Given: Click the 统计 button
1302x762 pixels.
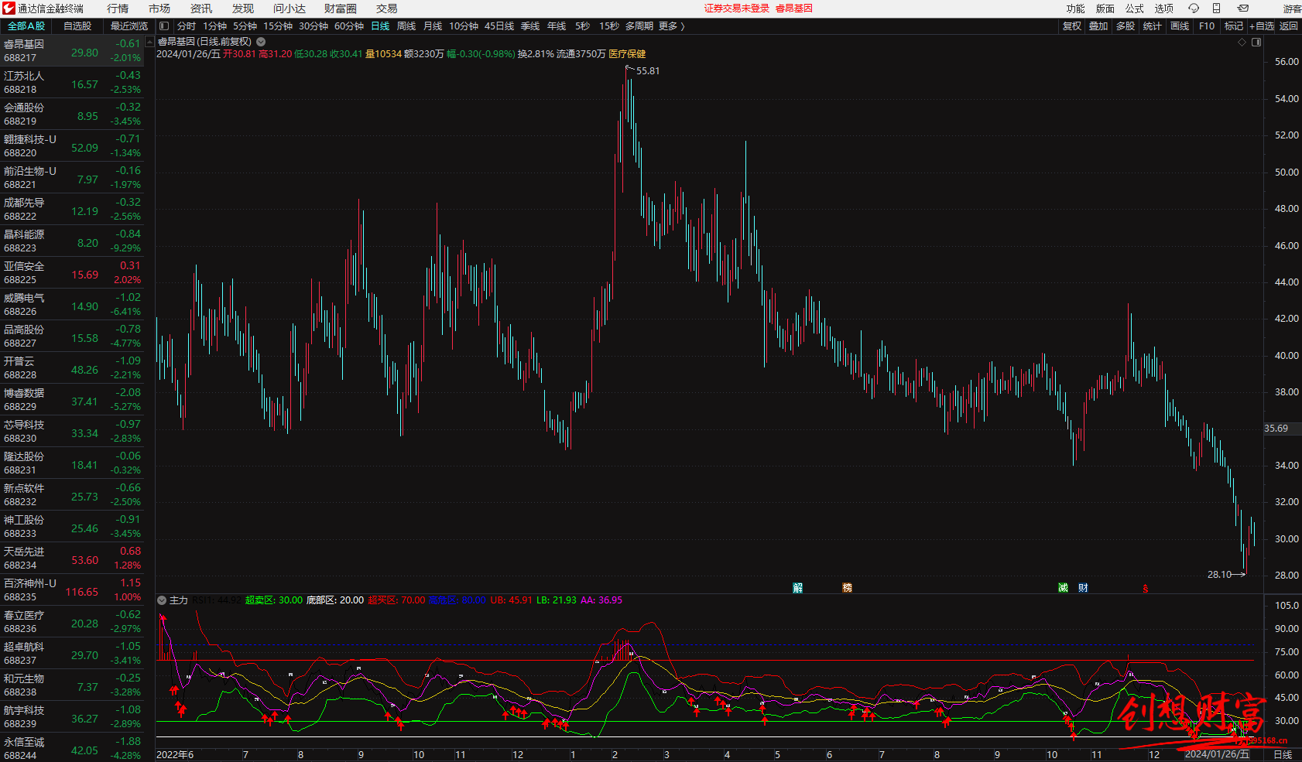Looking at the screenshot, I should (1153, 26).
